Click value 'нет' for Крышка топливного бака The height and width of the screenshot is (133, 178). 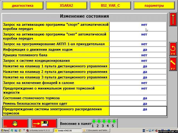(144, 55)
